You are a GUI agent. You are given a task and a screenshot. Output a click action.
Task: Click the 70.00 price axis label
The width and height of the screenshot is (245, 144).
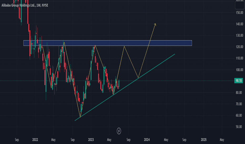239,104
